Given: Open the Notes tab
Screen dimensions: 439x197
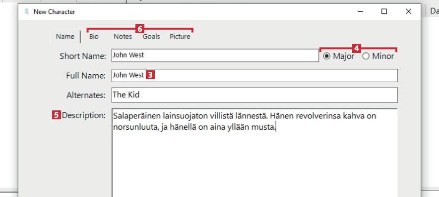Looking at the screenshot, I should click(123, 37).
